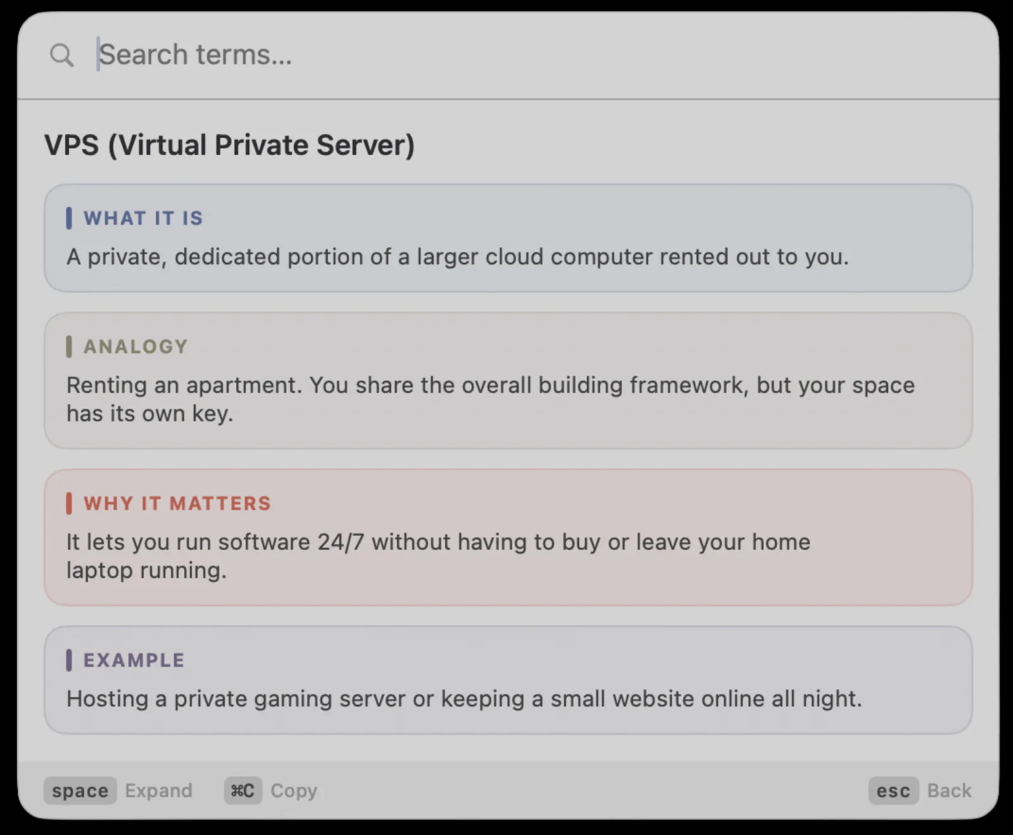This screenshot has width=1013, height=835.
Task: Select the ANALOGY card
Action: coord(508,381)
